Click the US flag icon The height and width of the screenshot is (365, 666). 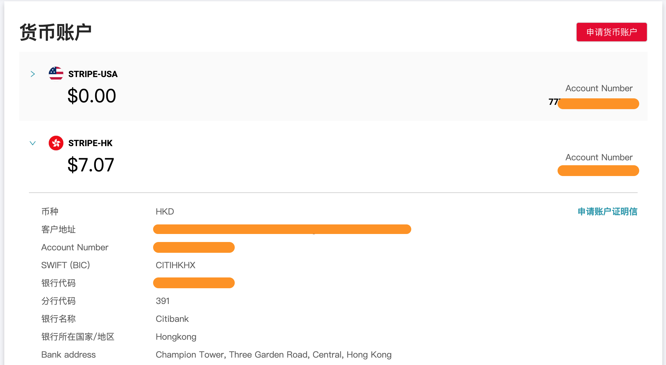coord(56,74)
